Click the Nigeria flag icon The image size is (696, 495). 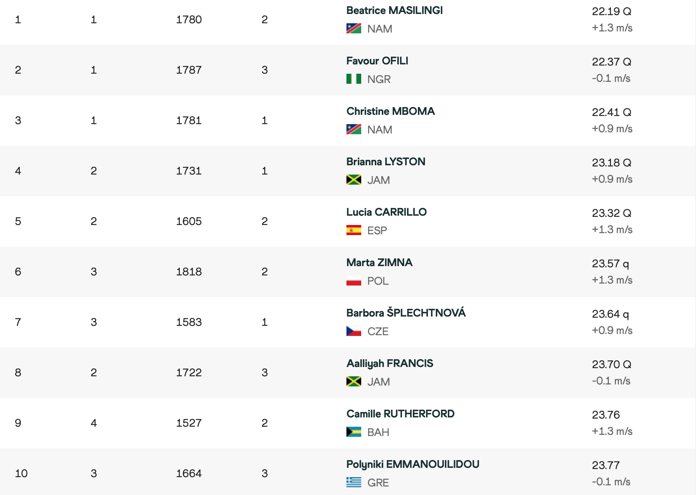click(353, 79)
